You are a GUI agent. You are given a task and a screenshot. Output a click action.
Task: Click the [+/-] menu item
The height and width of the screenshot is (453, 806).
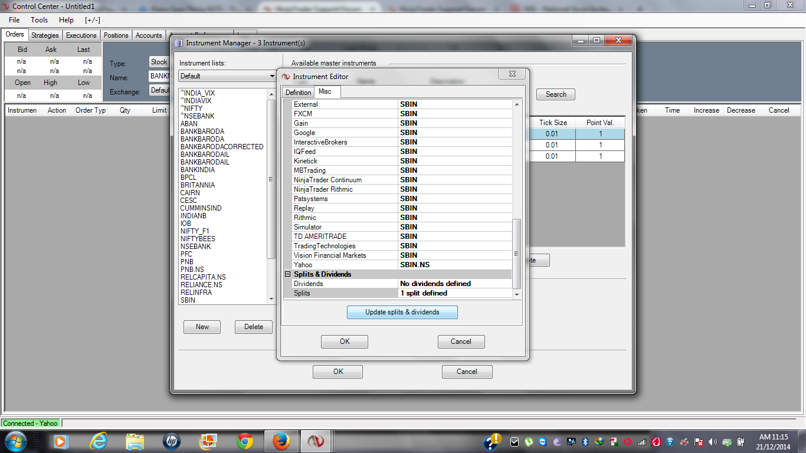tap(93, 20)
